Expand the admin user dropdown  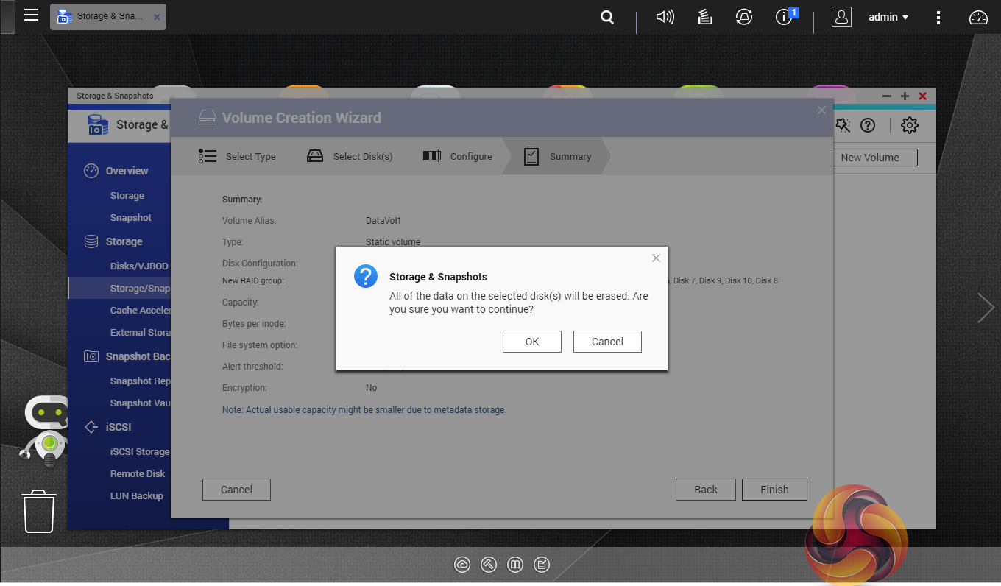tap(888, 17)
